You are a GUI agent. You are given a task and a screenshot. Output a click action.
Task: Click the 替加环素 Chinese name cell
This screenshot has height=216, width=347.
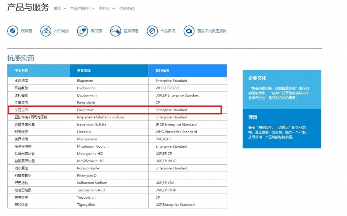39,205
